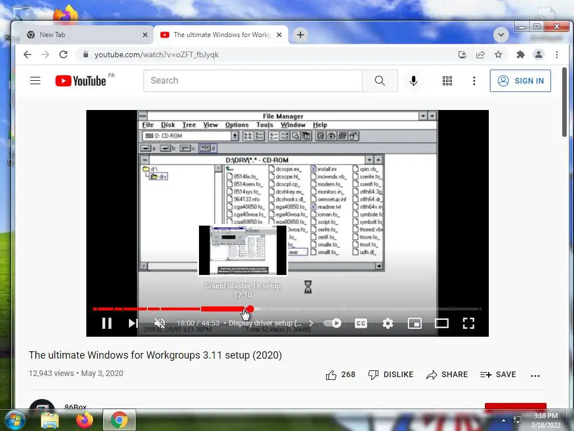
Task: Bookmark this page with star
Action: pyautogui.click(x=498, y=54)
